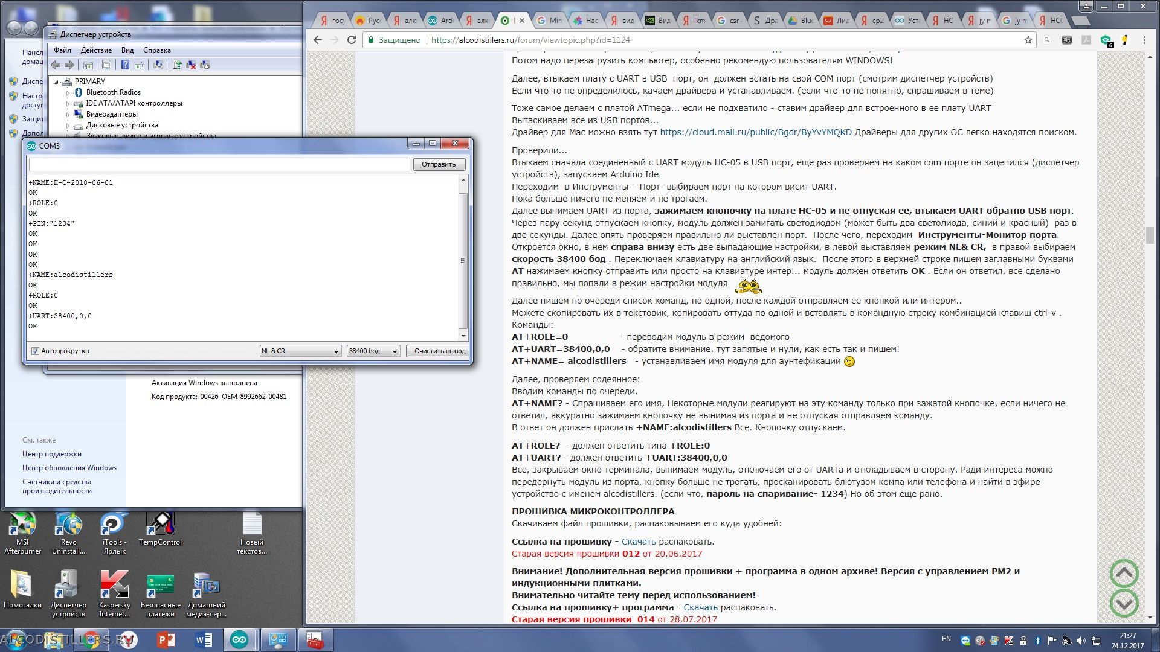Expand IDE ATA/ATAPI контроллеры node

pyautogui.click(x=68, y=104)
